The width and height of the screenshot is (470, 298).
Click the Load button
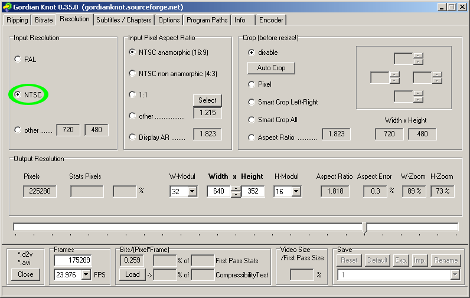[132, 274]
